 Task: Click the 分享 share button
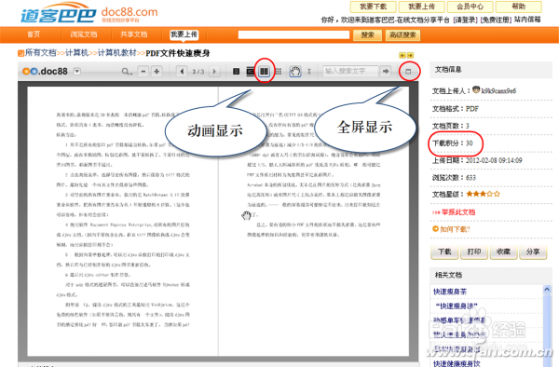click(533, 251)
